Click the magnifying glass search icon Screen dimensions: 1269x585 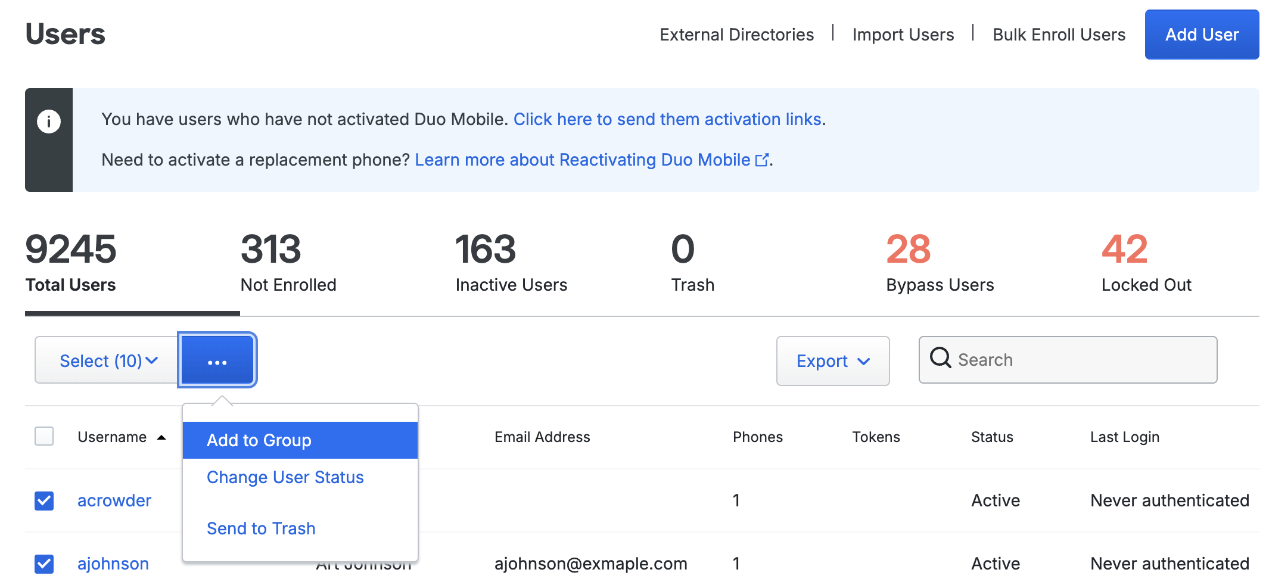940,359
